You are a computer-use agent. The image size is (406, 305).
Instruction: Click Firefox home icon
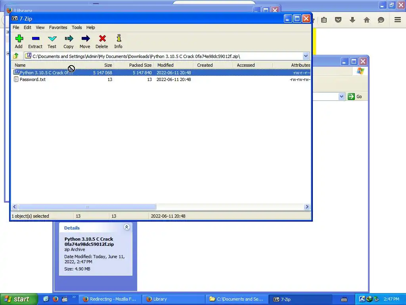click(x=367, y=20)
